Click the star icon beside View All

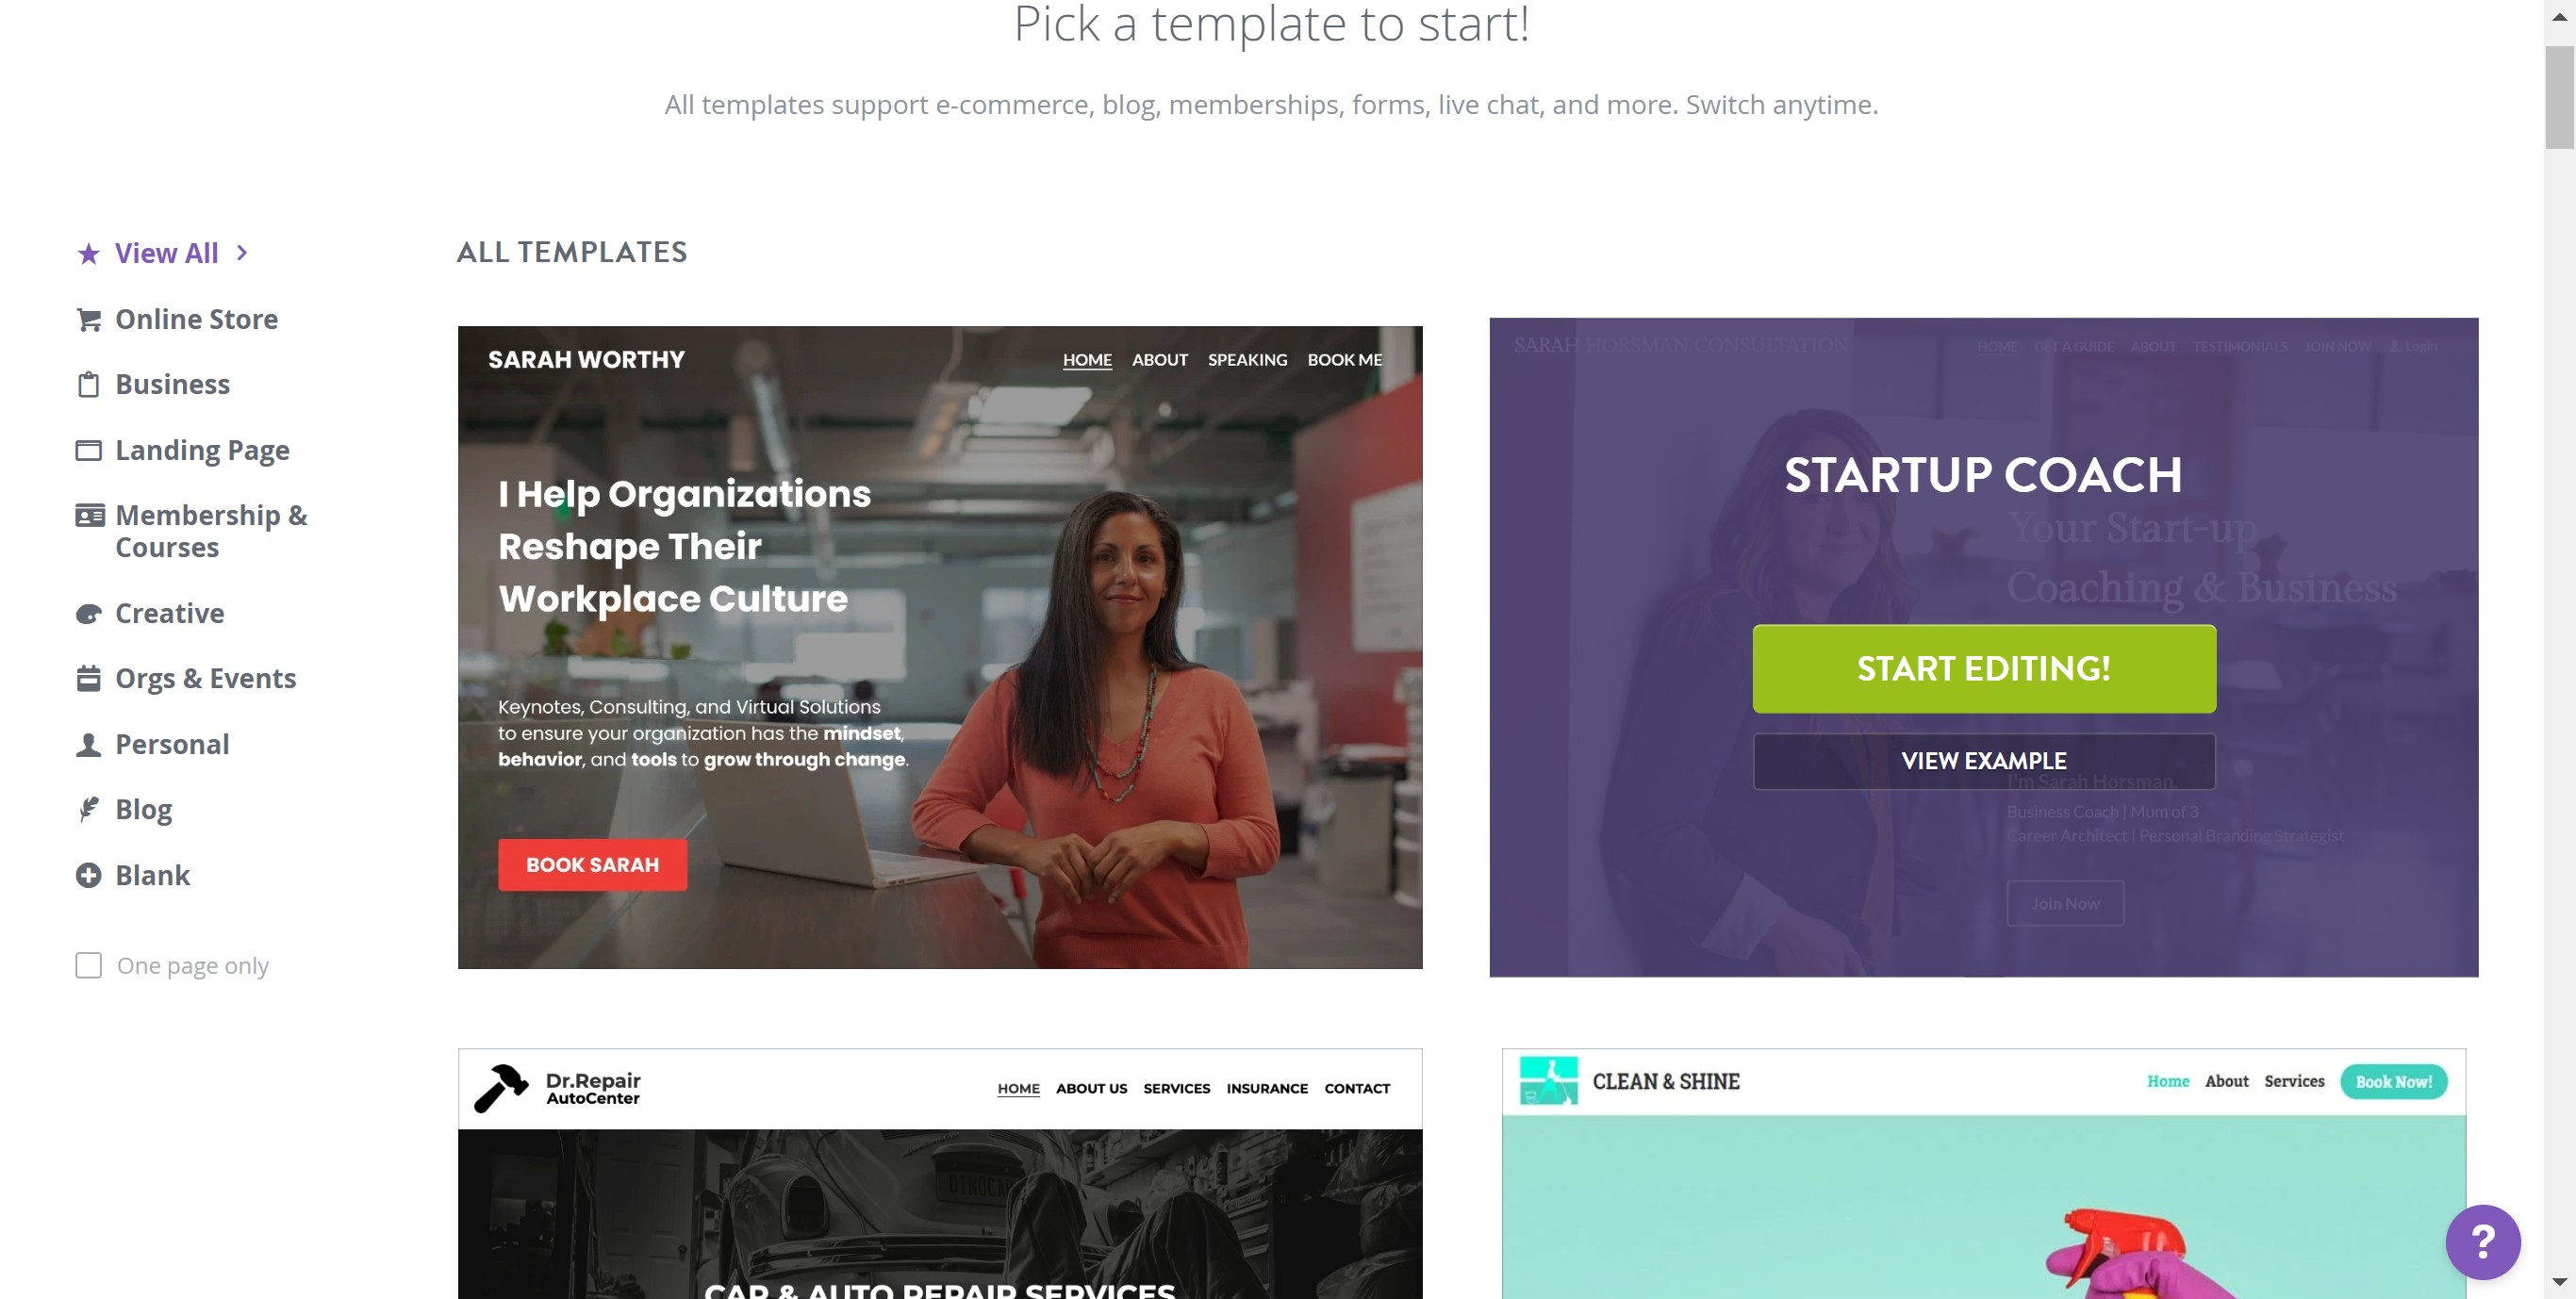(88, 254)
